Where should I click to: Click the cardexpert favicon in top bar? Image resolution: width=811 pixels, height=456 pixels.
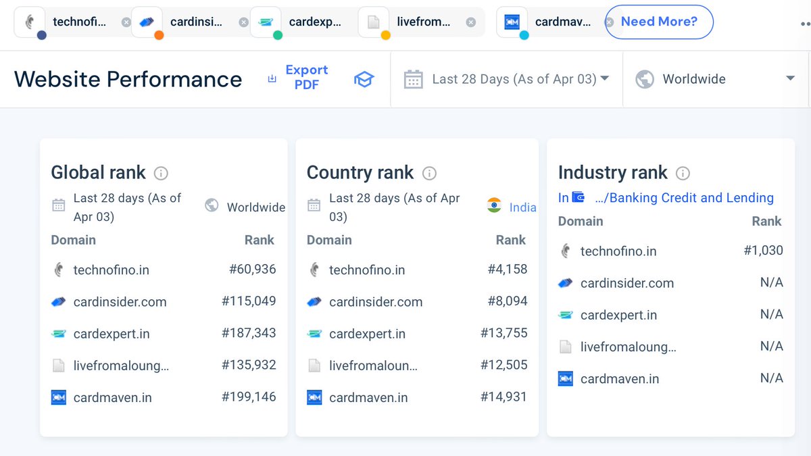point(266,22)
